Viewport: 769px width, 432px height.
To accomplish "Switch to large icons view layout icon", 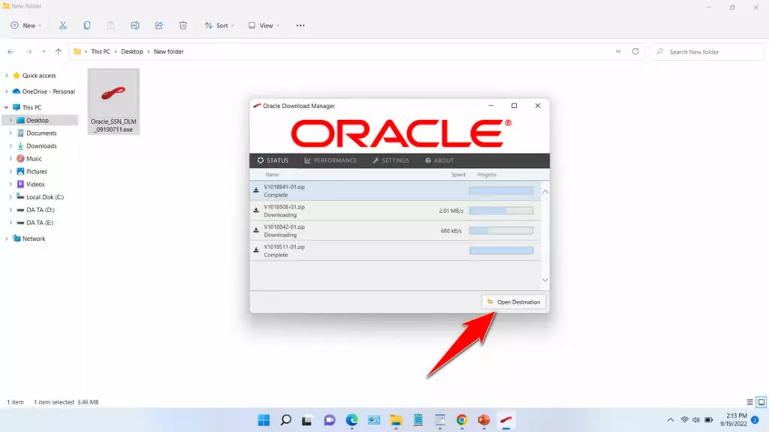I will coord(761,402).
